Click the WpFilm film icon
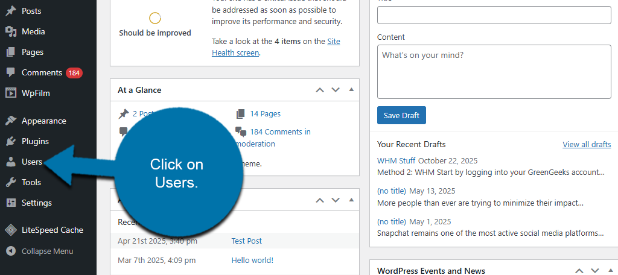Screen dimensions: 618x275 click(x=11, y=93)
